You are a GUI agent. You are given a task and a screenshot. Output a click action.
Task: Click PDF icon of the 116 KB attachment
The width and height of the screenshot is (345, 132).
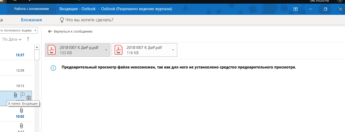(119, 50)
